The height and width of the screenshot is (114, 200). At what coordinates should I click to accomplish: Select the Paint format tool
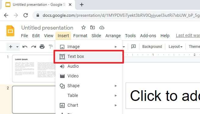(51, 47)
